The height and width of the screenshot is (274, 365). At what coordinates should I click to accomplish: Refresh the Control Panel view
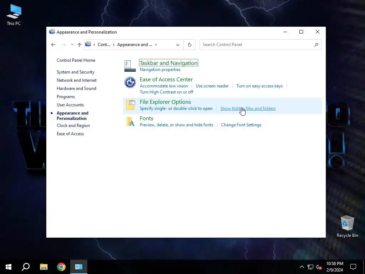[190, 45]
